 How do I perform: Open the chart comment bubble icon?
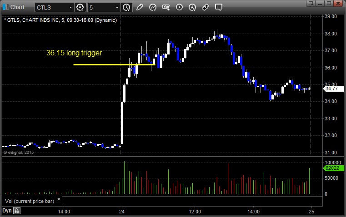[x=218, y=7]
